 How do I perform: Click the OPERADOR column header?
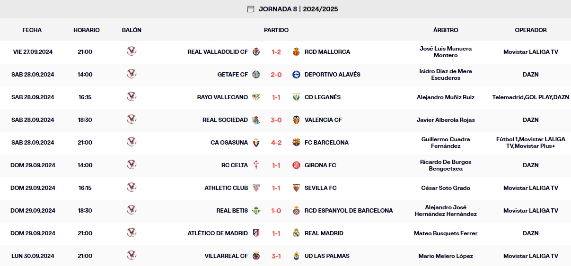(531, 30)
